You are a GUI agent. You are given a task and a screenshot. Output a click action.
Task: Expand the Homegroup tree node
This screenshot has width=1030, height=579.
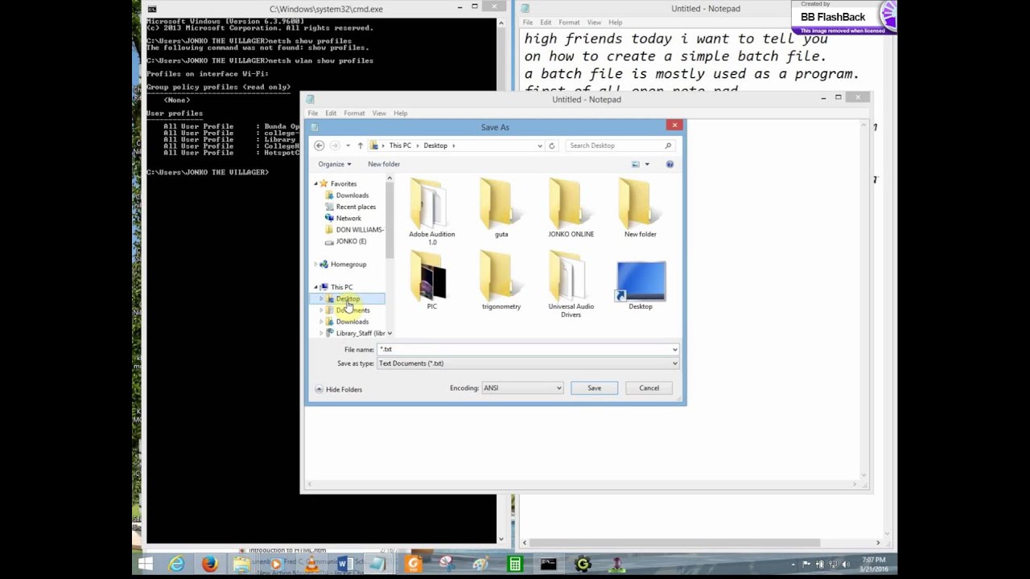pyautogui.click(x=315, y=264)
